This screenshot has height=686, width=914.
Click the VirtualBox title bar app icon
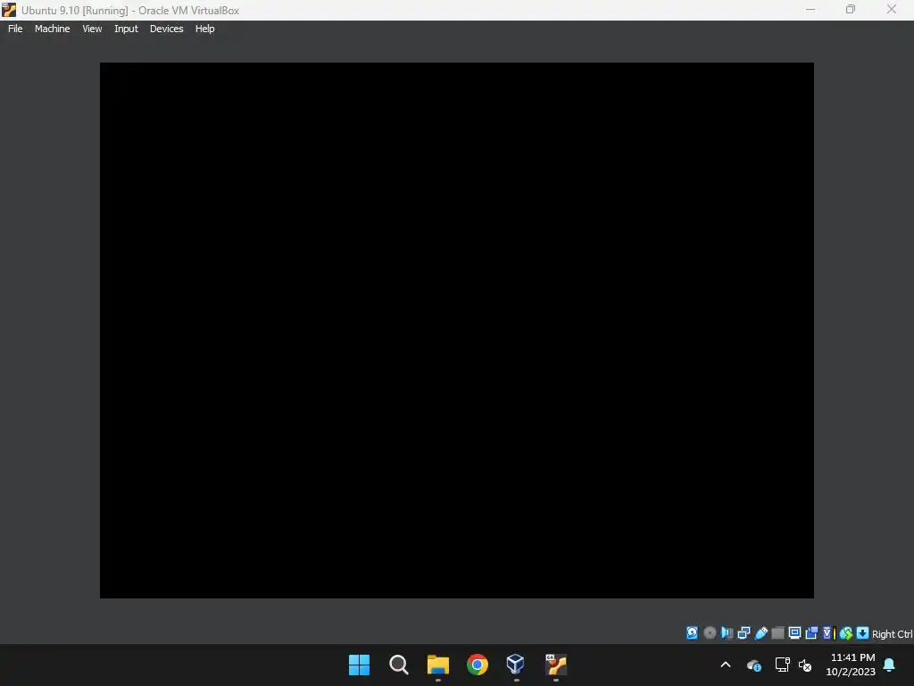click(x=9, y=10)
